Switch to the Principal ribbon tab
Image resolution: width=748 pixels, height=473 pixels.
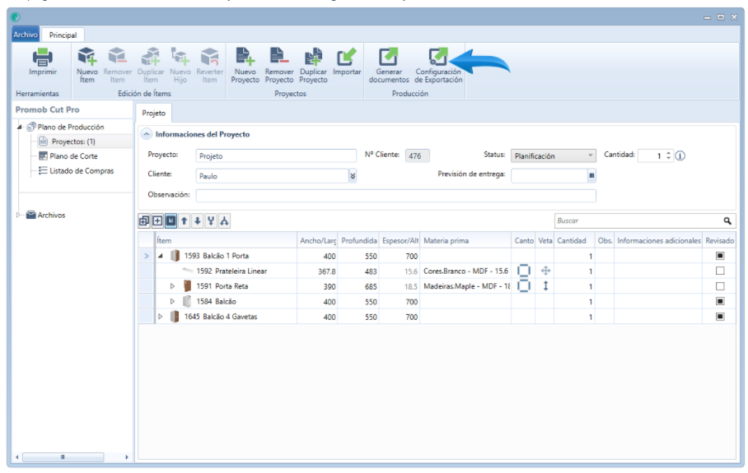[63, 35]
